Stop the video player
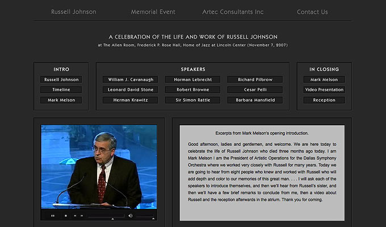 (x=65, y=216)
